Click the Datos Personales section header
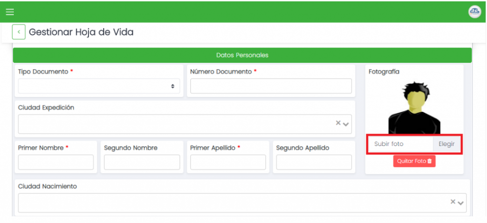Viewport: 487px width, 223px height. click(x=242, y=55)
